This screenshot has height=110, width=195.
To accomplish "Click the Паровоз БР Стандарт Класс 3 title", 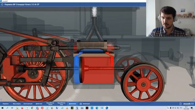I will [22, 5].
